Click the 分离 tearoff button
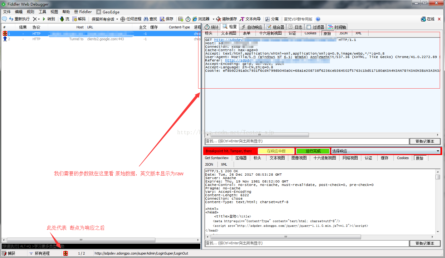 click(272, 19)
